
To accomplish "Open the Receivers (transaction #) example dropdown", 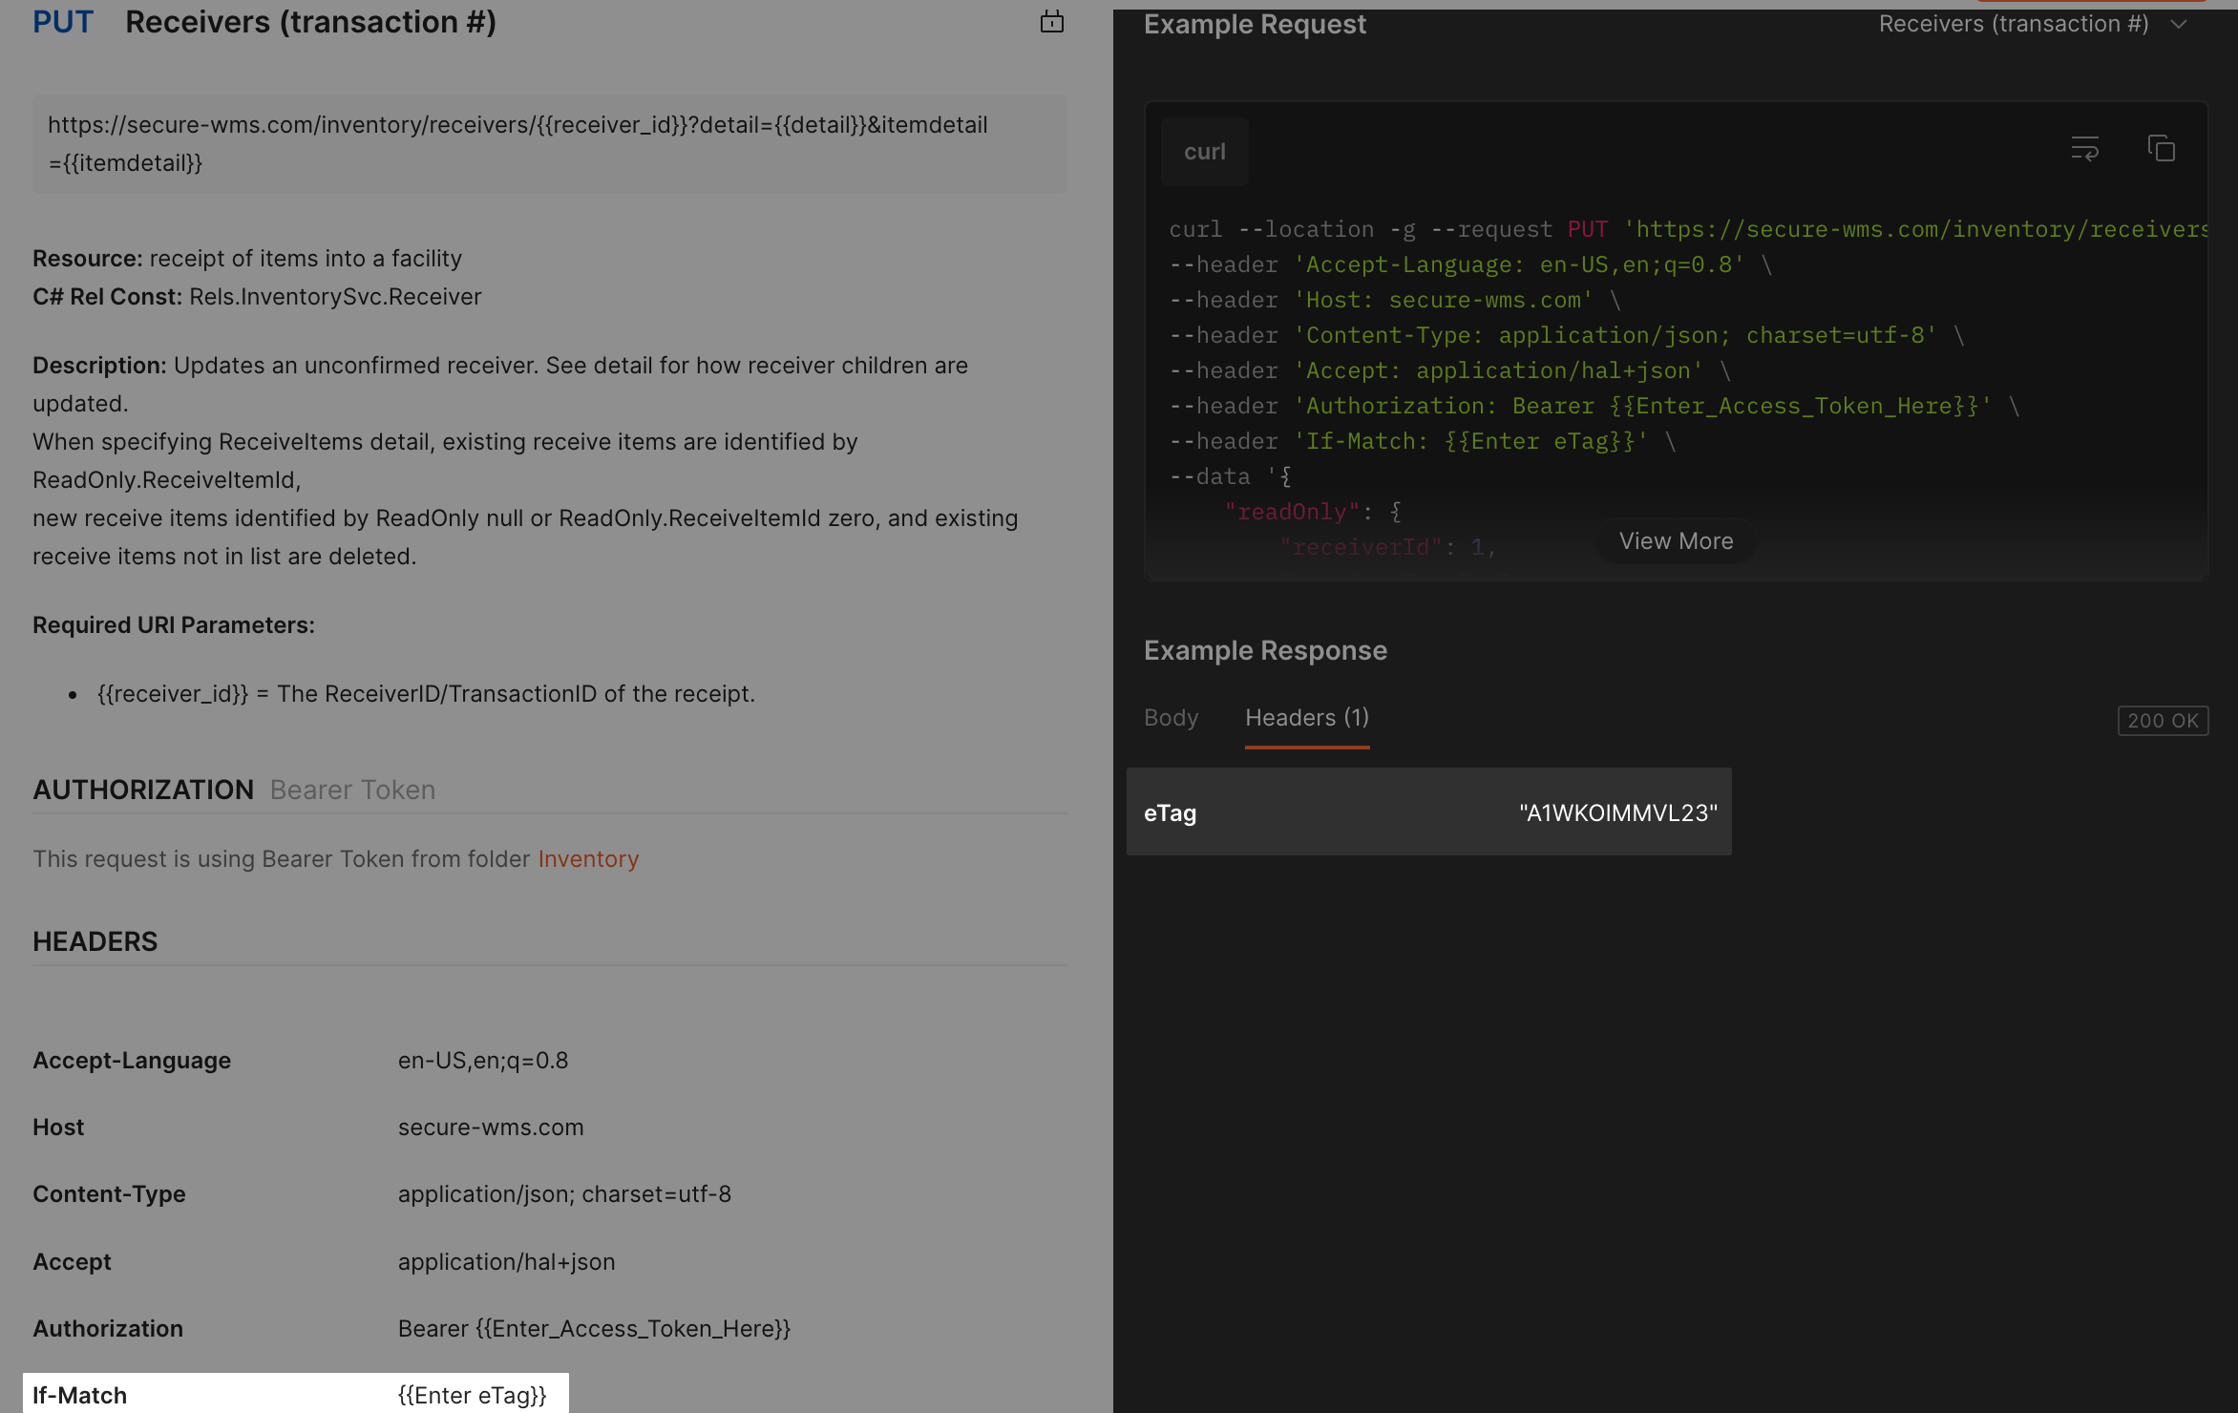I will [2032, 25].
